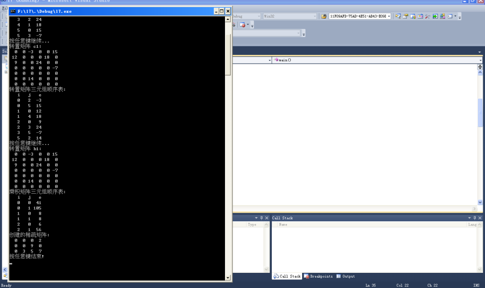Click the Breakpoints red dot toolbar icon
Image resolution: width=485 pixels, height=288 pixels.
[242, 25]
